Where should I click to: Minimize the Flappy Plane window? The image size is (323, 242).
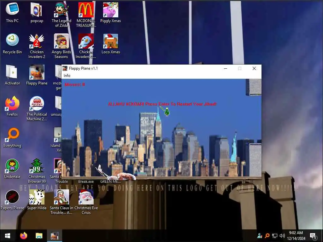[x=226, y=68]
